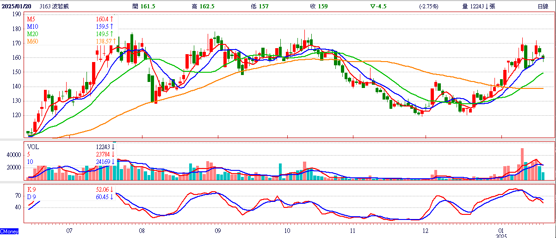This screenshot has height=238, width=556.
Task: Click the 01 month marker on timeline
Action: (502, 230)
